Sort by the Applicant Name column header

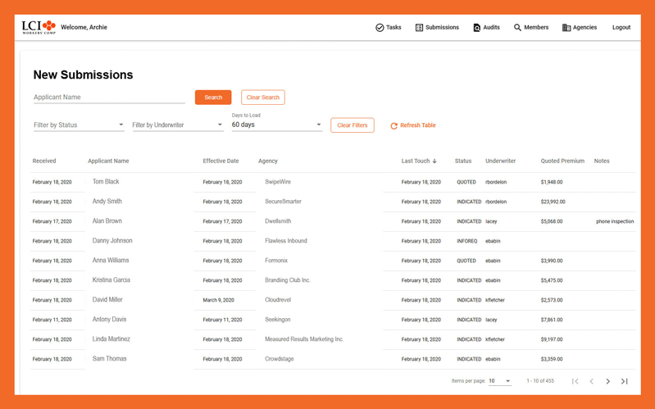click(108, 161)
